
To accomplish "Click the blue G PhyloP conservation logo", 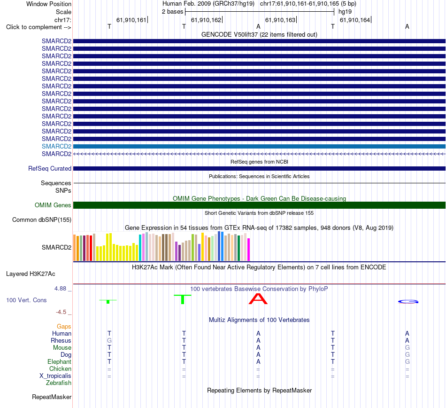I will [x=408, y=301].
